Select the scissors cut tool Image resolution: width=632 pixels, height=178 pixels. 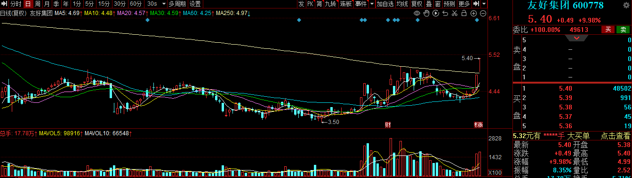(x=455, y=14)
